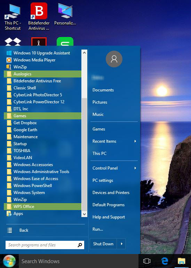Click scrollbar down arrow in programs list
191x268 pixels.
pyautogui.click(x=84, y=214)
